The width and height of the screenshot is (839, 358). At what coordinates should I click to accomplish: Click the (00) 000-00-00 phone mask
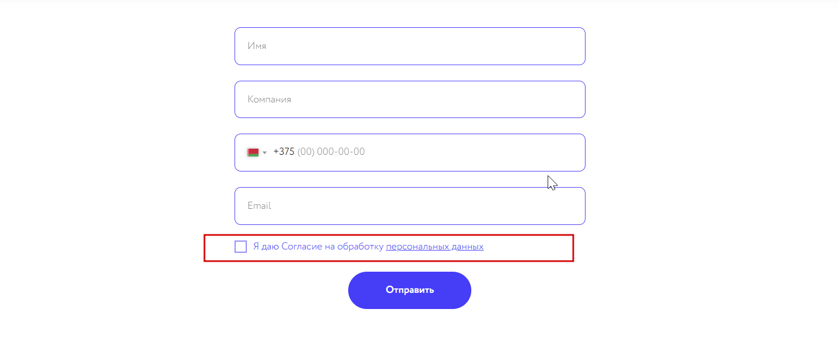point(331,152)
